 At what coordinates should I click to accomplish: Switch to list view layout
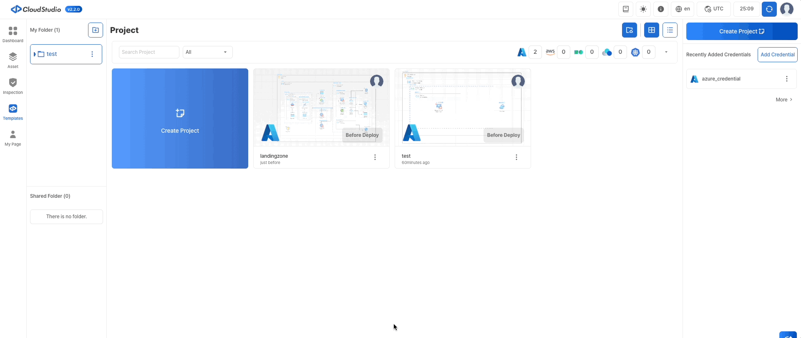(x=670, y=30)
